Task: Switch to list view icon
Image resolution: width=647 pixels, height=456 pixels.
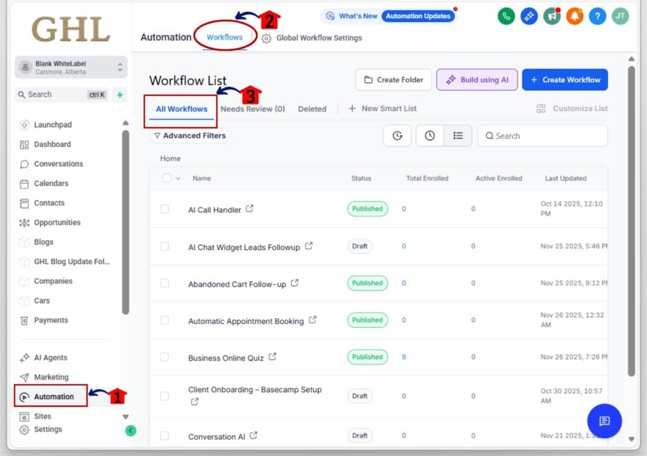Action: [x=458, y=136]
